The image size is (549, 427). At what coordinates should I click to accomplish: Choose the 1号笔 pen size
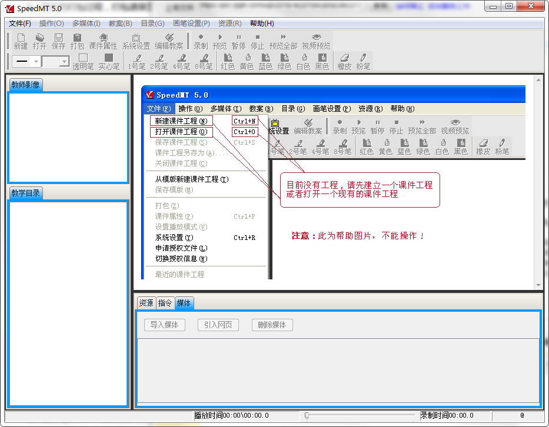[x=137, y=62]
